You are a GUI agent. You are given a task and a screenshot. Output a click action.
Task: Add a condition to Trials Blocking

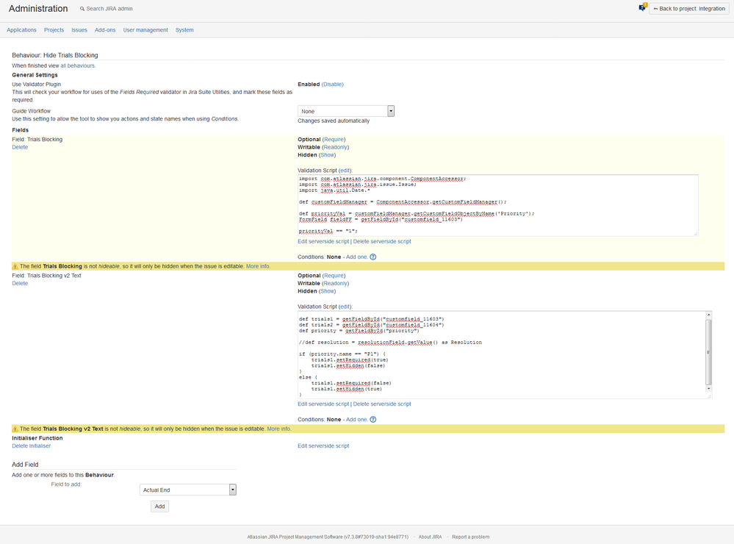(x=356, y=257)
